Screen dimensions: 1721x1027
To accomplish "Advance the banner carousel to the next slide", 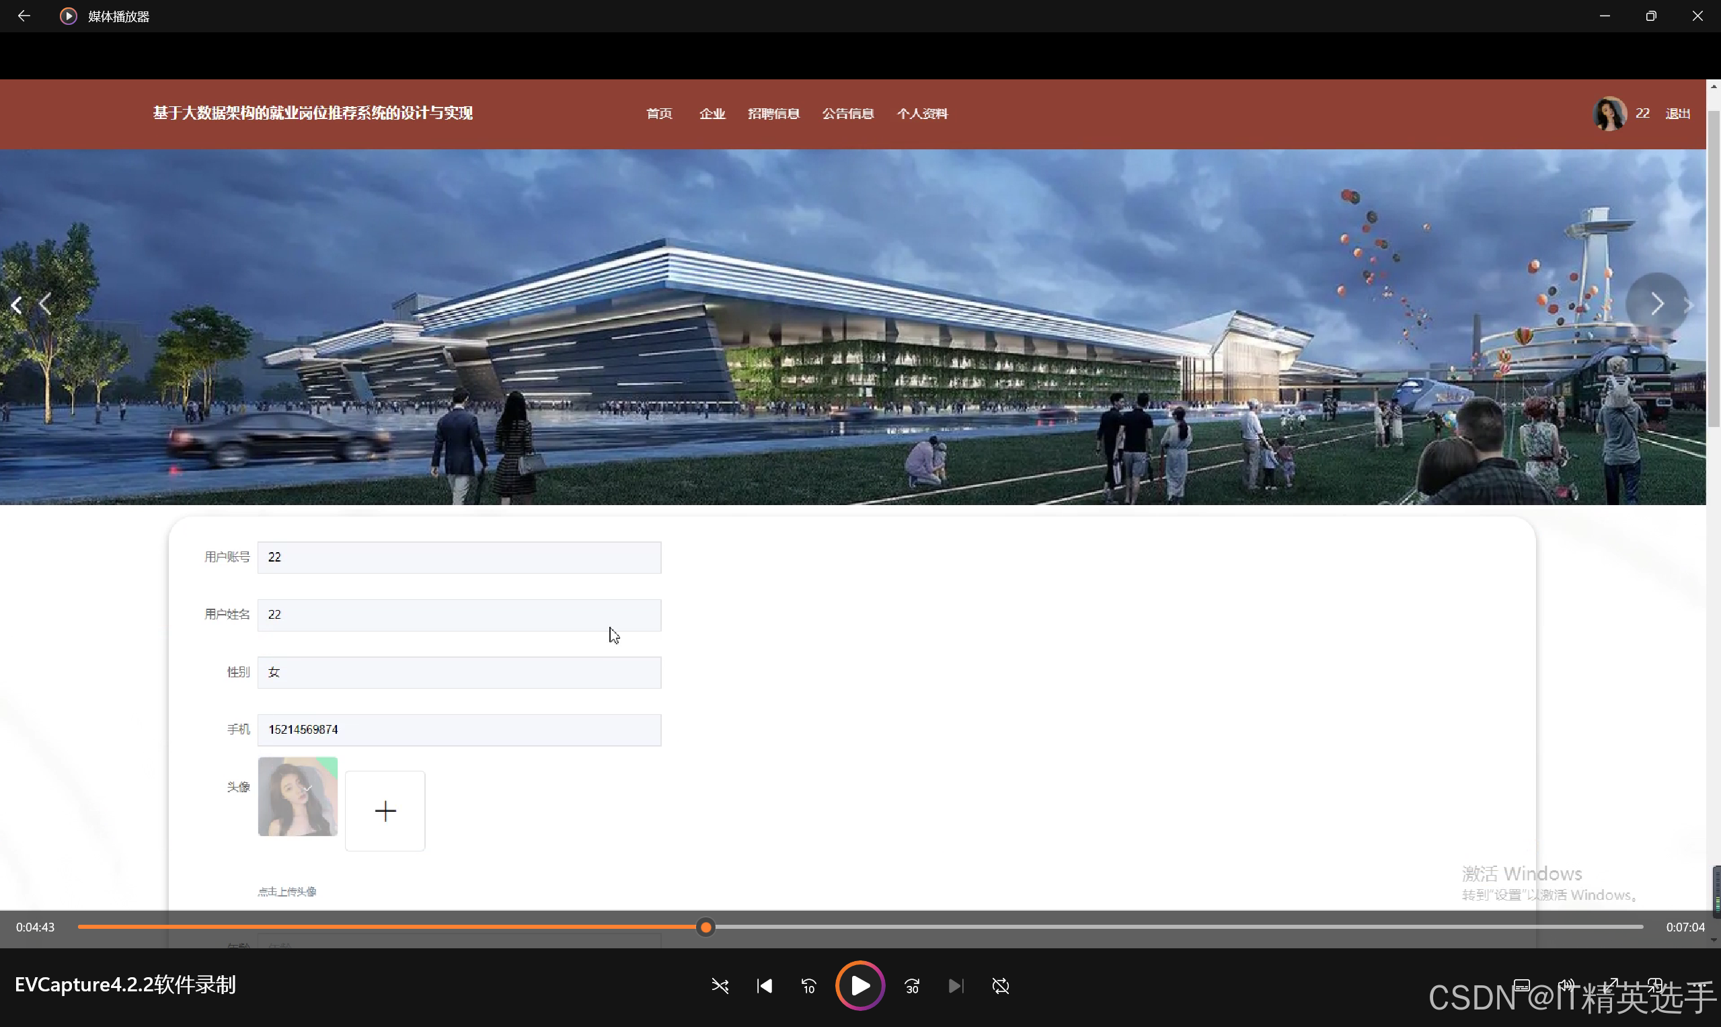I will pos(1656,303).
